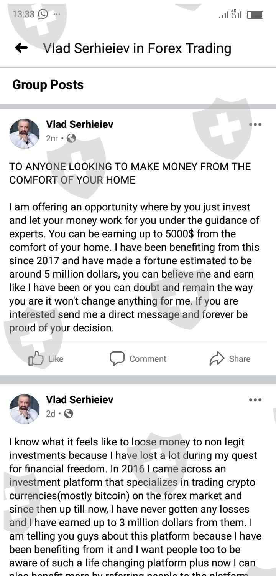Tap the 2m timestamp on first post

(x=52, y=138)
